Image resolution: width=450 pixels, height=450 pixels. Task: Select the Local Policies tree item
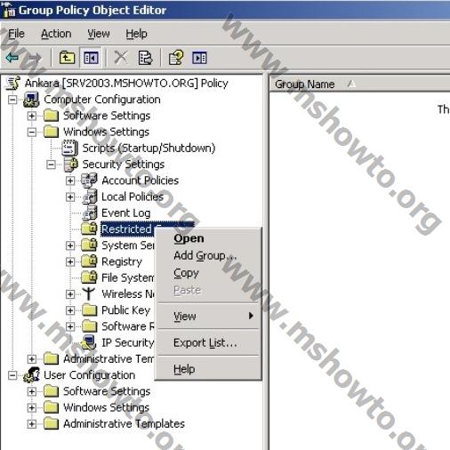133,197
